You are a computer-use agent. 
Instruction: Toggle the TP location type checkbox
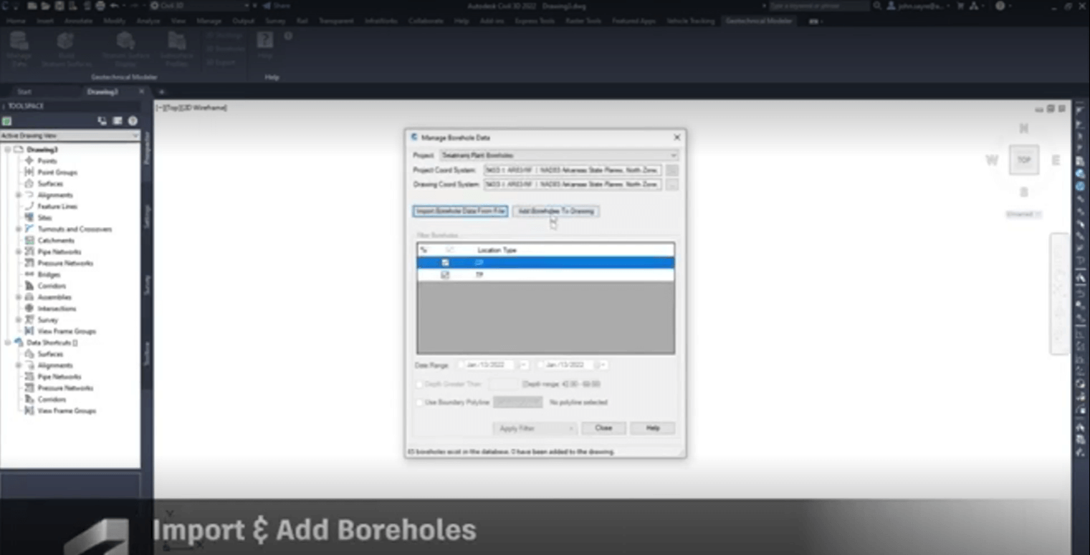pos(445,275)
